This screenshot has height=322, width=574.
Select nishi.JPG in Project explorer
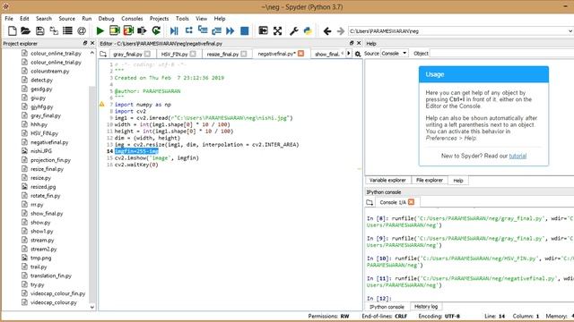[x=41, y=151]
